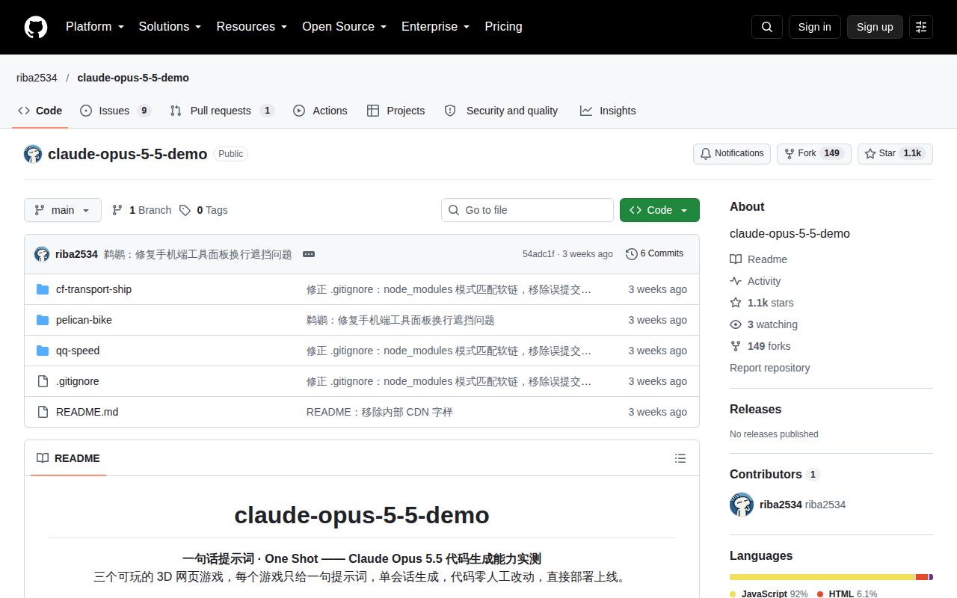Open the Readme link in About
Viewport: 957px width, 598px height.
tap(758, 259)
